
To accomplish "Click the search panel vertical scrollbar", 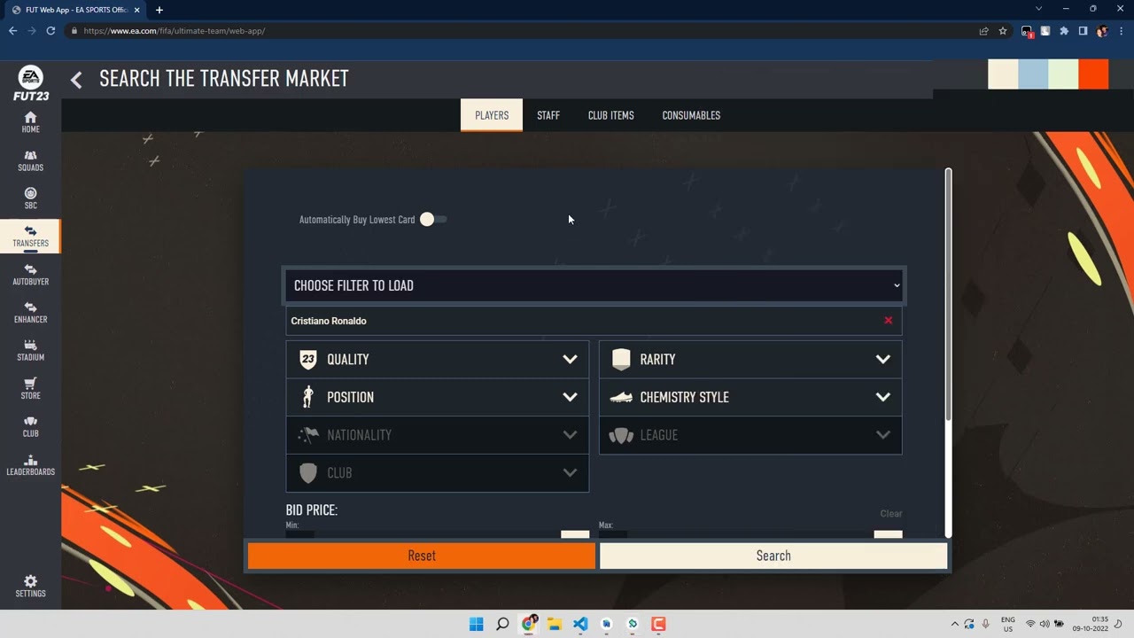I will [948, 294].
